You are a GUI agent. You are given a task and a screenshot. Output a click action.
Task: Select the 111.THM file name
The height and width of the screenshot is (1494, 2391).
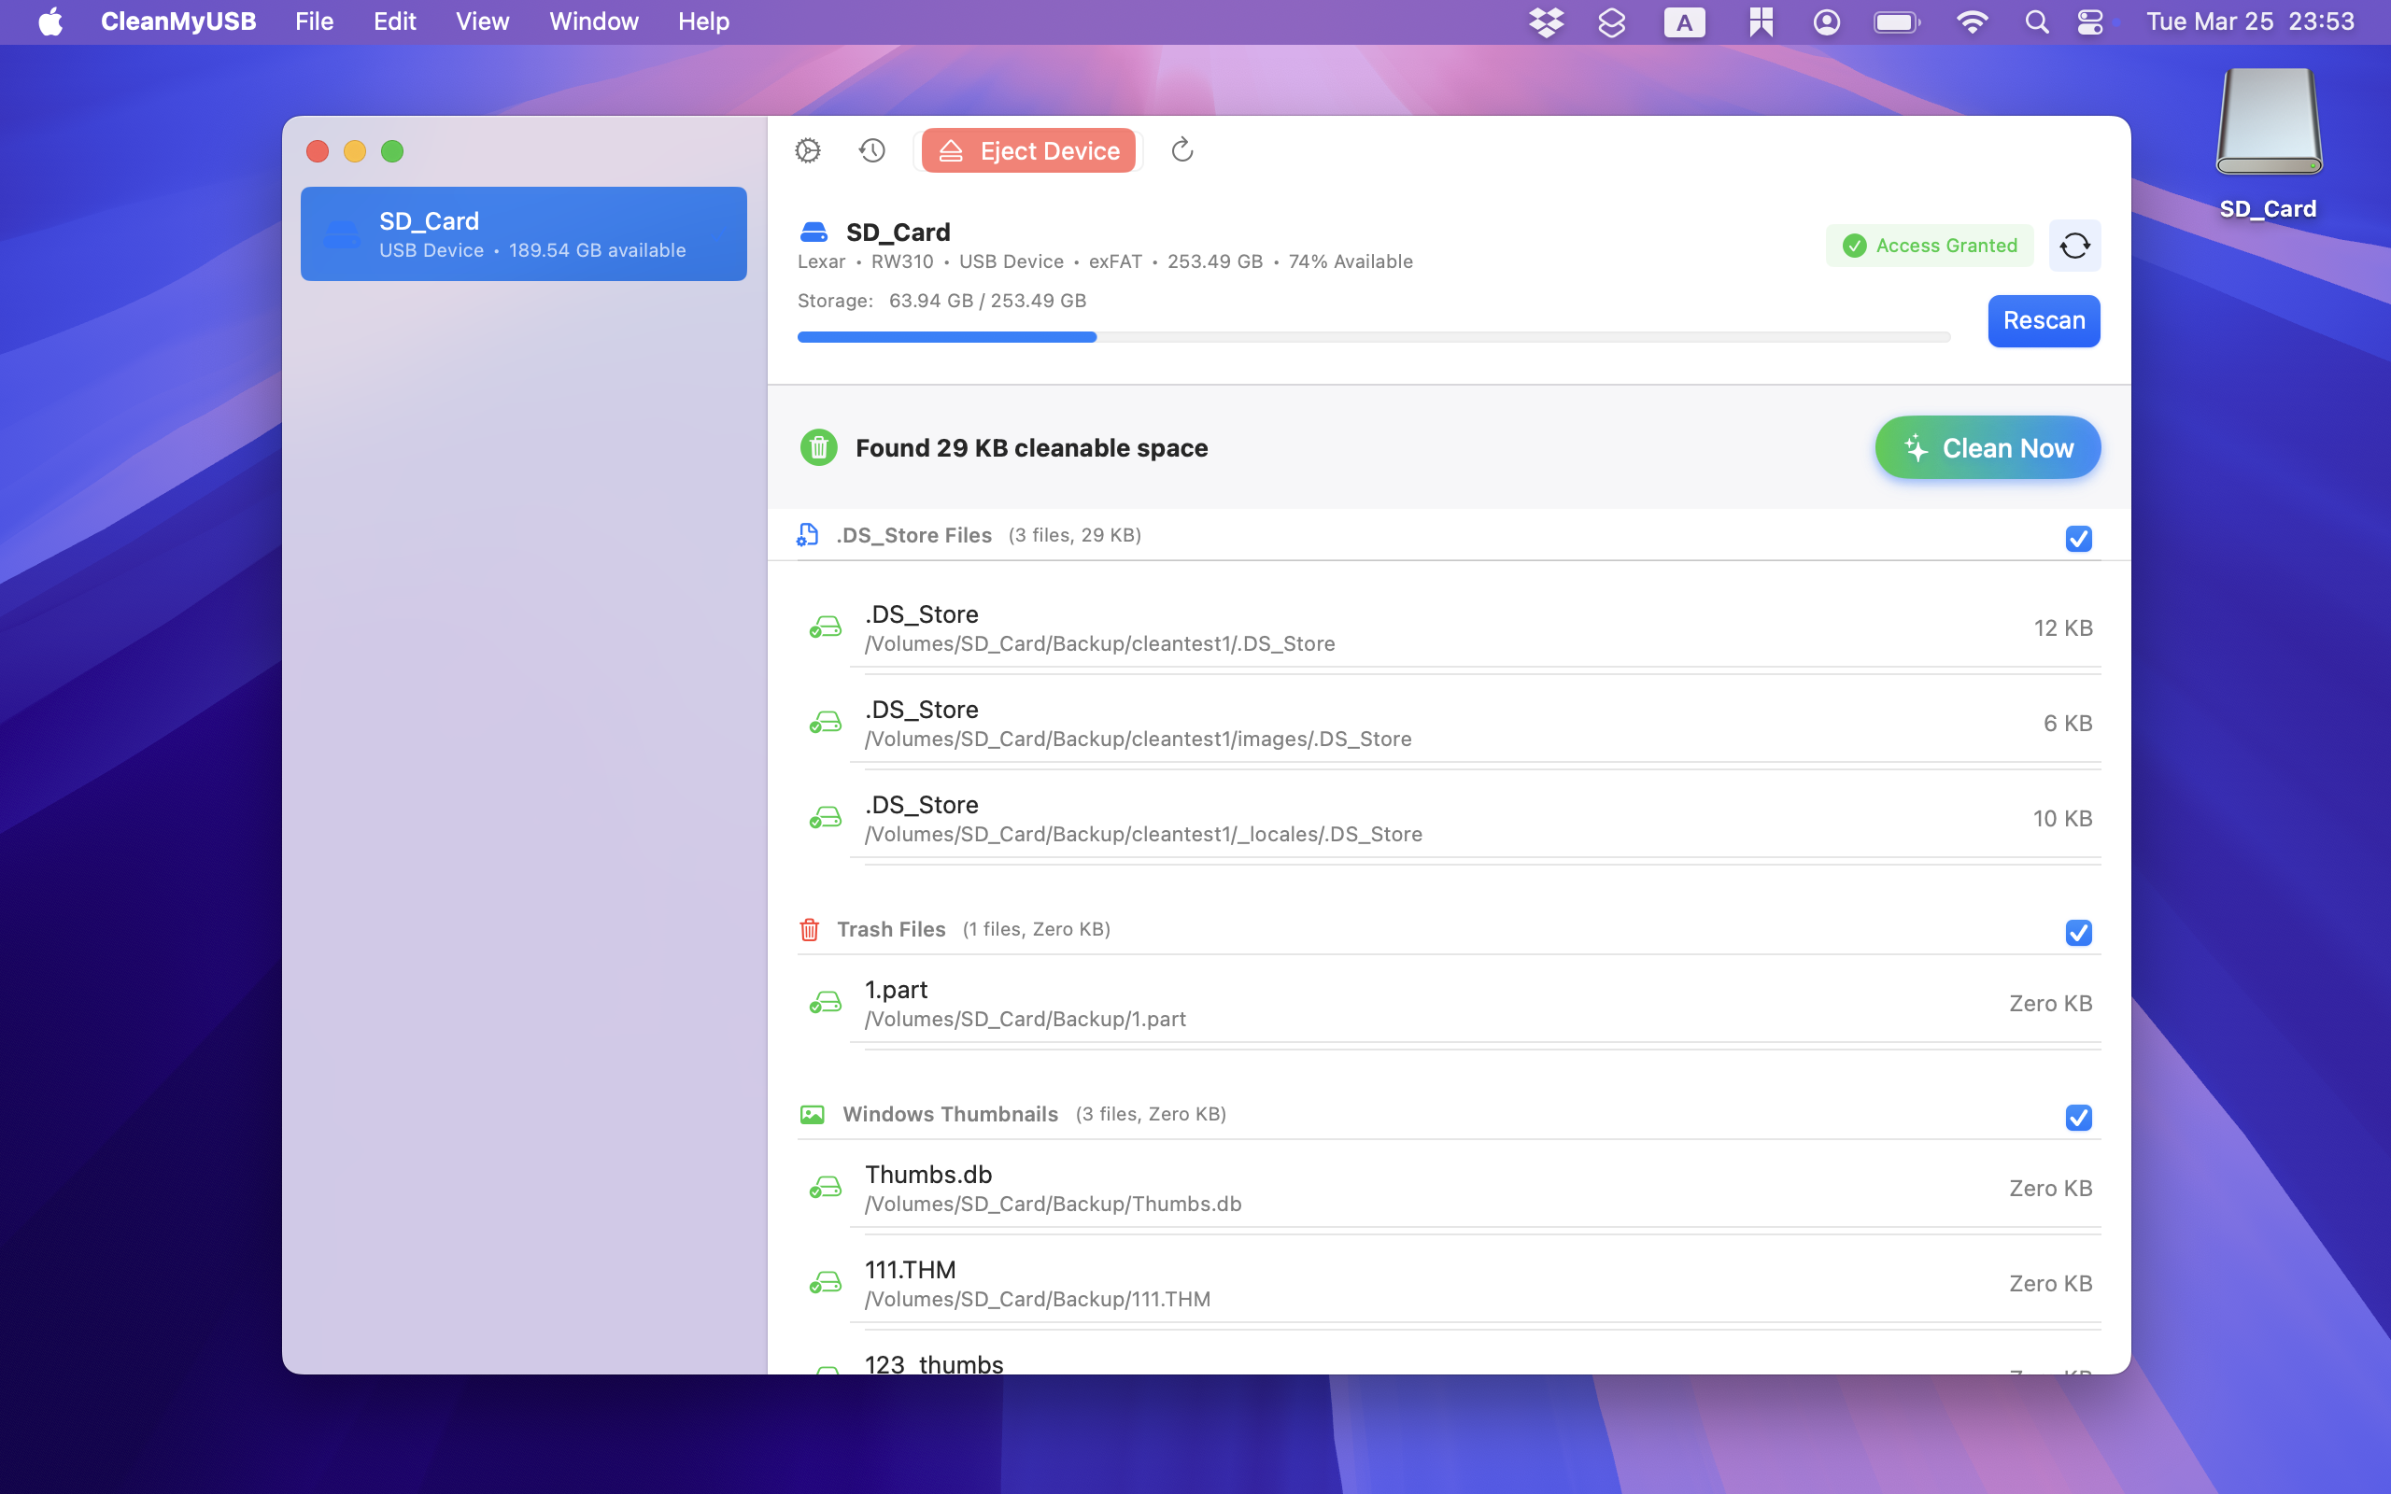(x=911, y=1270)
